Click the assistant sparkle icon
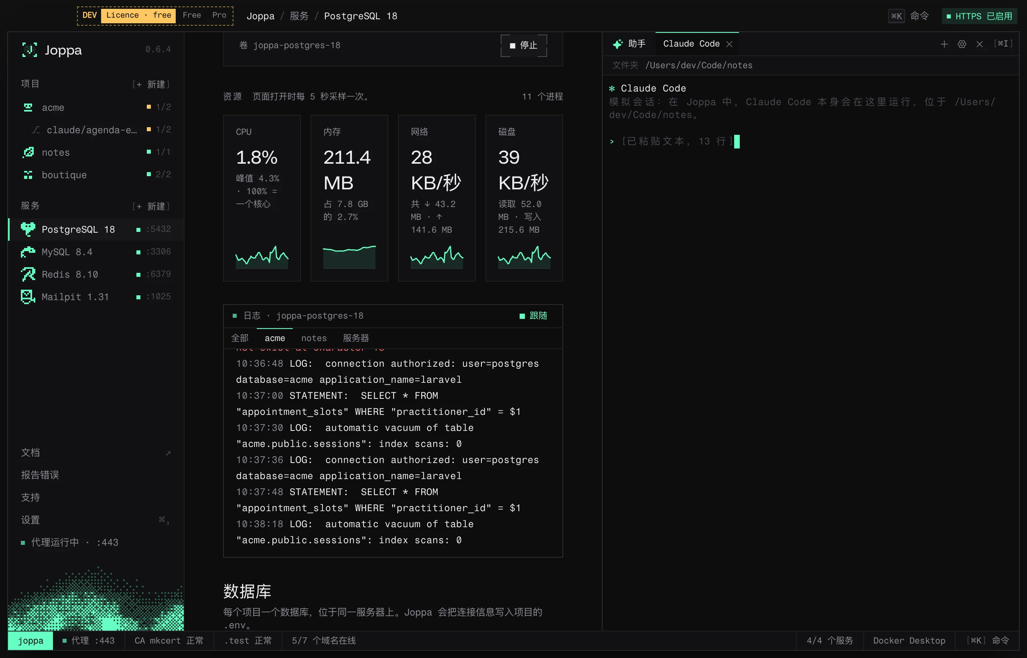Screen dimensions: 1027x658 [x=617, y=44]
